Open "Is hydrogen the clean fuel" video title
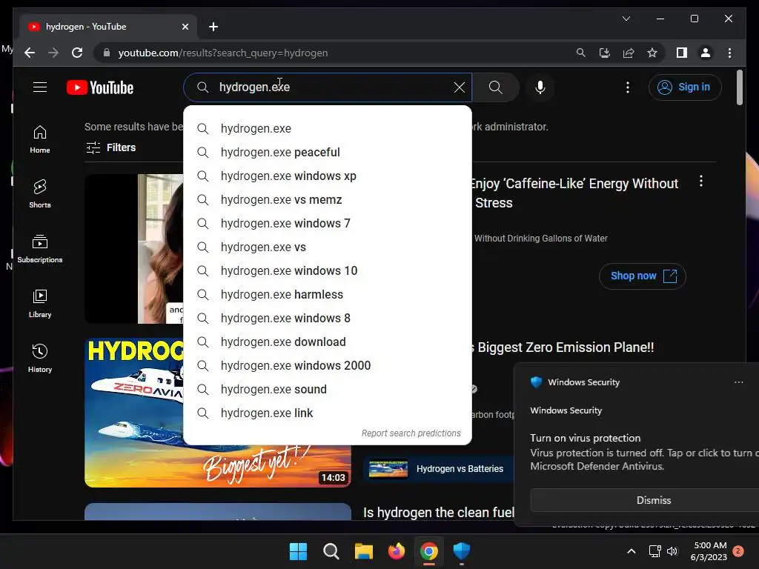This screenshot has height=569, width=759. (439, 513)
